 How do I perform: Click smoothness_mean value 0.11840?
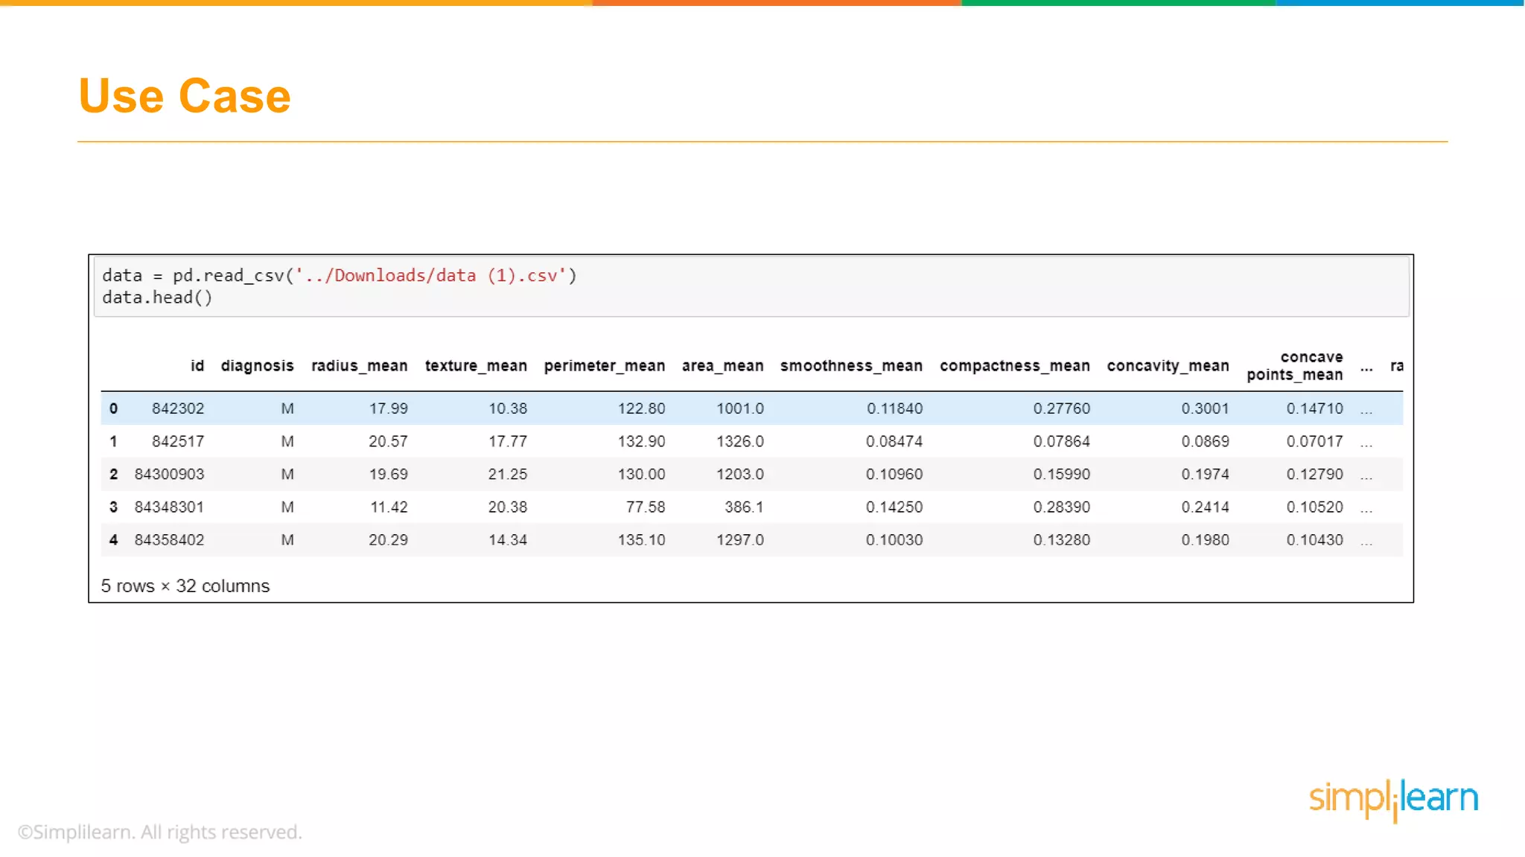pyautogui.click(x=895, y=408)
